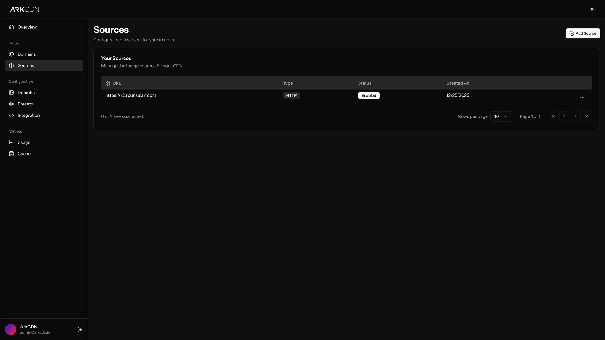
Task: Click the Your Sources heading
Action: click(116, 58)
